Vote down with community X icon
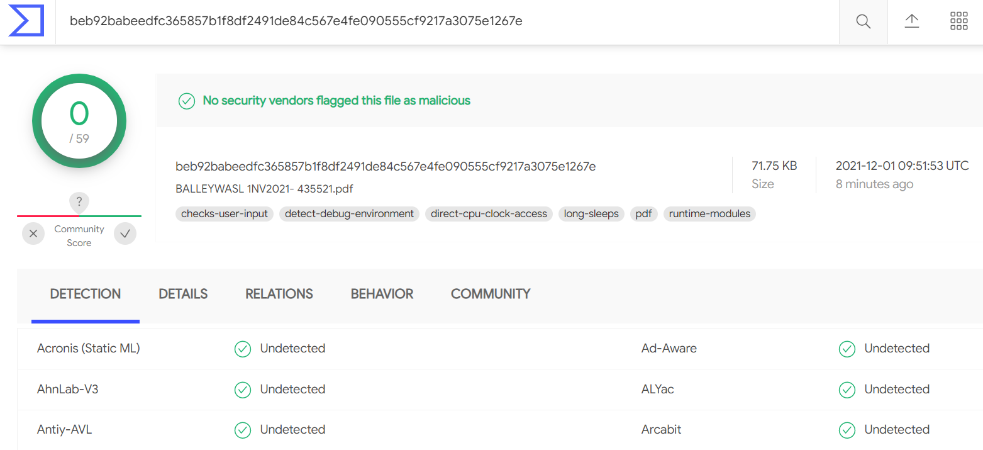The image size is (983, 450). click(x=33, y=234)
